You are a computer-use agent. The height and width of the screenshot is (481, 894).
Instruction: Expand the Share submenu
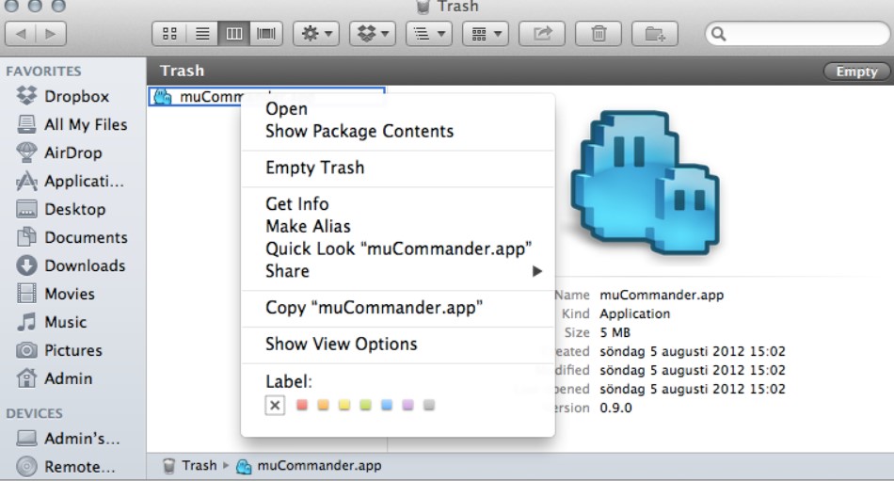(x=398, y=271)
